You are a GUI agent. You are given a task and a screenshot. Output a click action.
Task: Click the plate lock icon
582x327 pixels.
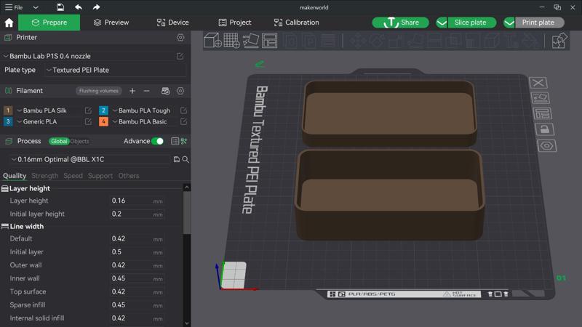[x=544, y=129]
